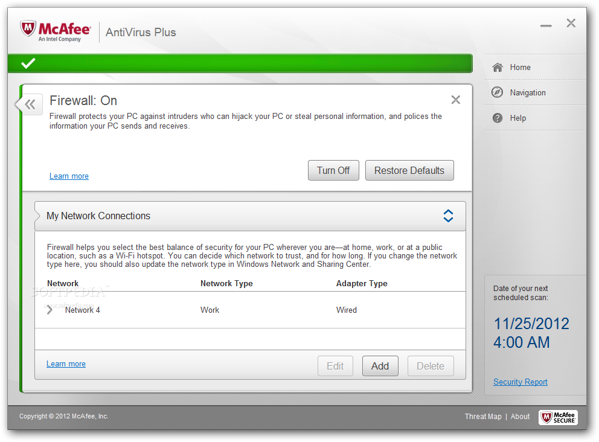Click Restore Defaults button
This screenshot has width=599, height=442.
pyautogui.click(x=409, y=170)
